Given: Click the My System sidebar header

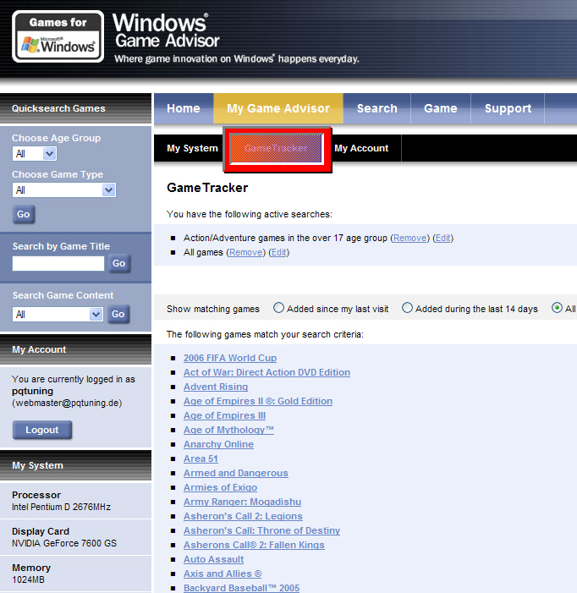Looking at the screenshot, I should (75, 465).
